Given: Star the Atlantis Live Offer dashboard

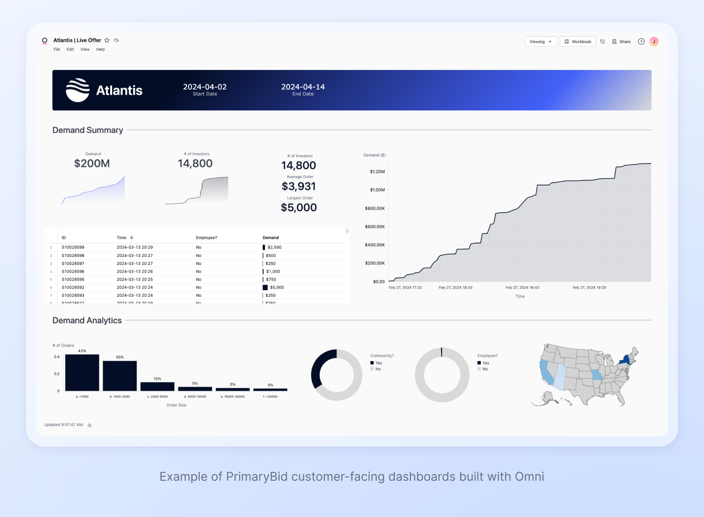Looking at the screenshot, I should coord(108,40).
